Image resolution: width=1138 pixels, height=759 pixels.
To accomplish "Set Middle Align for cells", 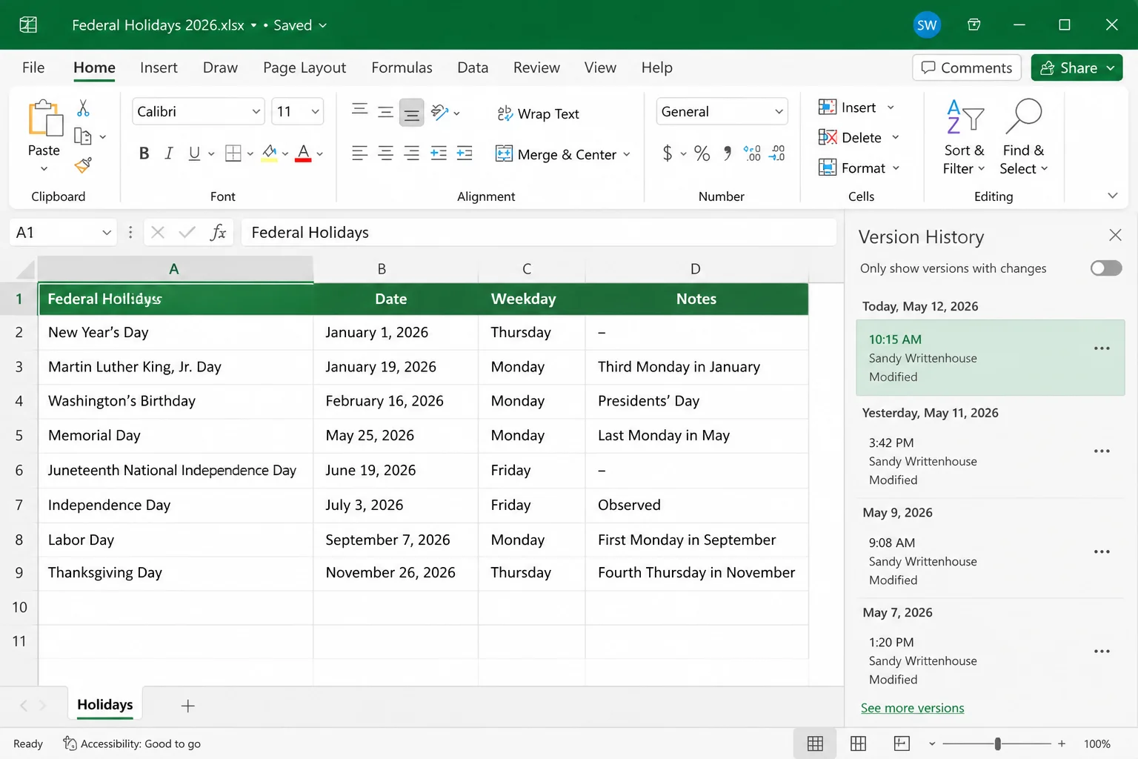I will (x=385, y=112).
